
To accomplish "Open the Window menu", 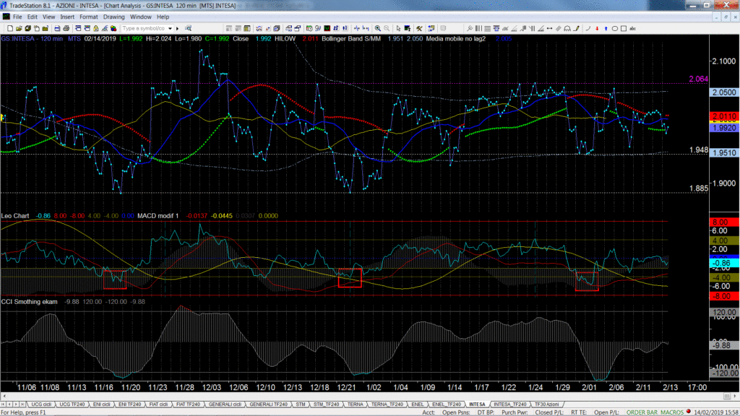I will (x=141, y=17).
